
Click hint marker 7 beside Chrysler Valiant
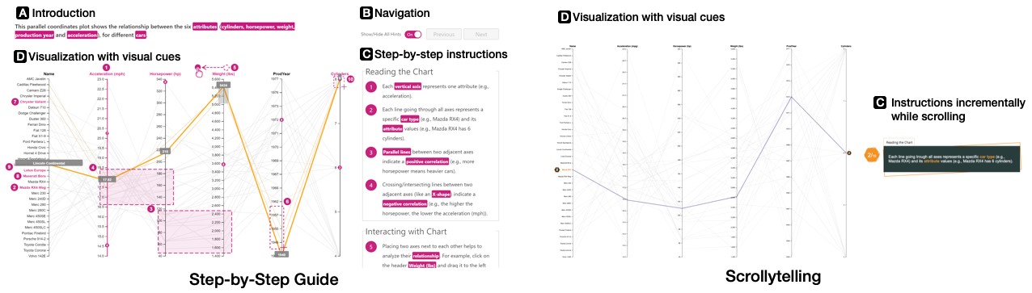coord(15,103)
